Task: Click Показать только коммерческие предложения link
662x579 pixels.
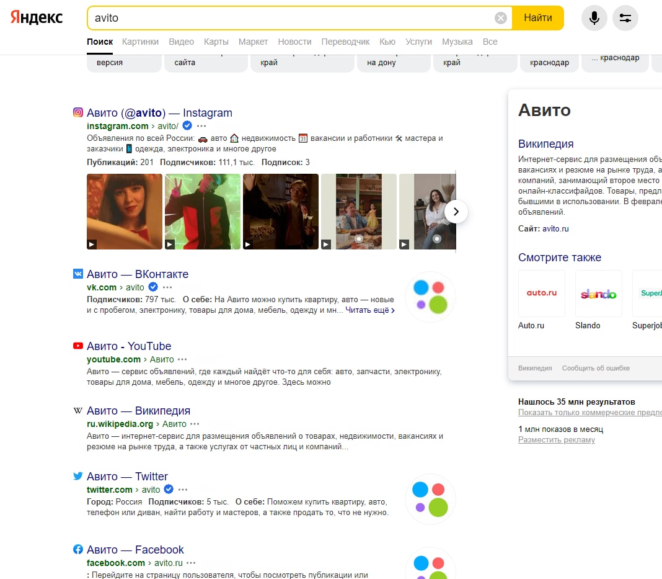Action: tap(590, 413)
